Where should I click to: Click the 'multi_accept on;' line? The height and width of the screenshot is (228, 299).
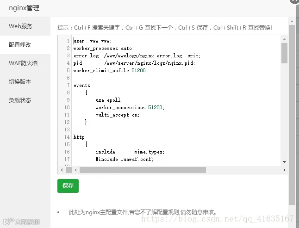118,115
